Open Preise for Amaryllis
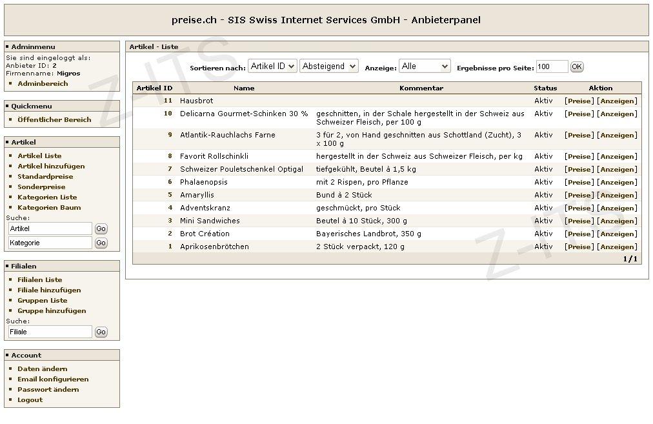This screenshot has height=424, width=653. tap(579, 195)
